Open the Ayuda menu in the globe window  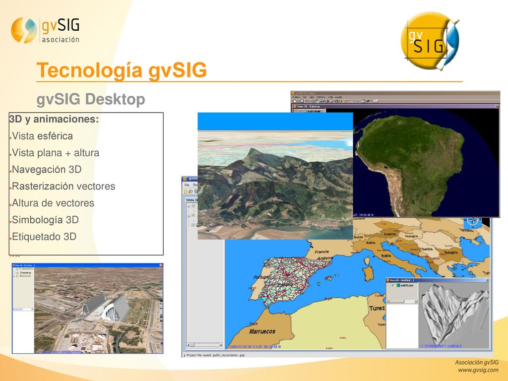click(338, 97)
